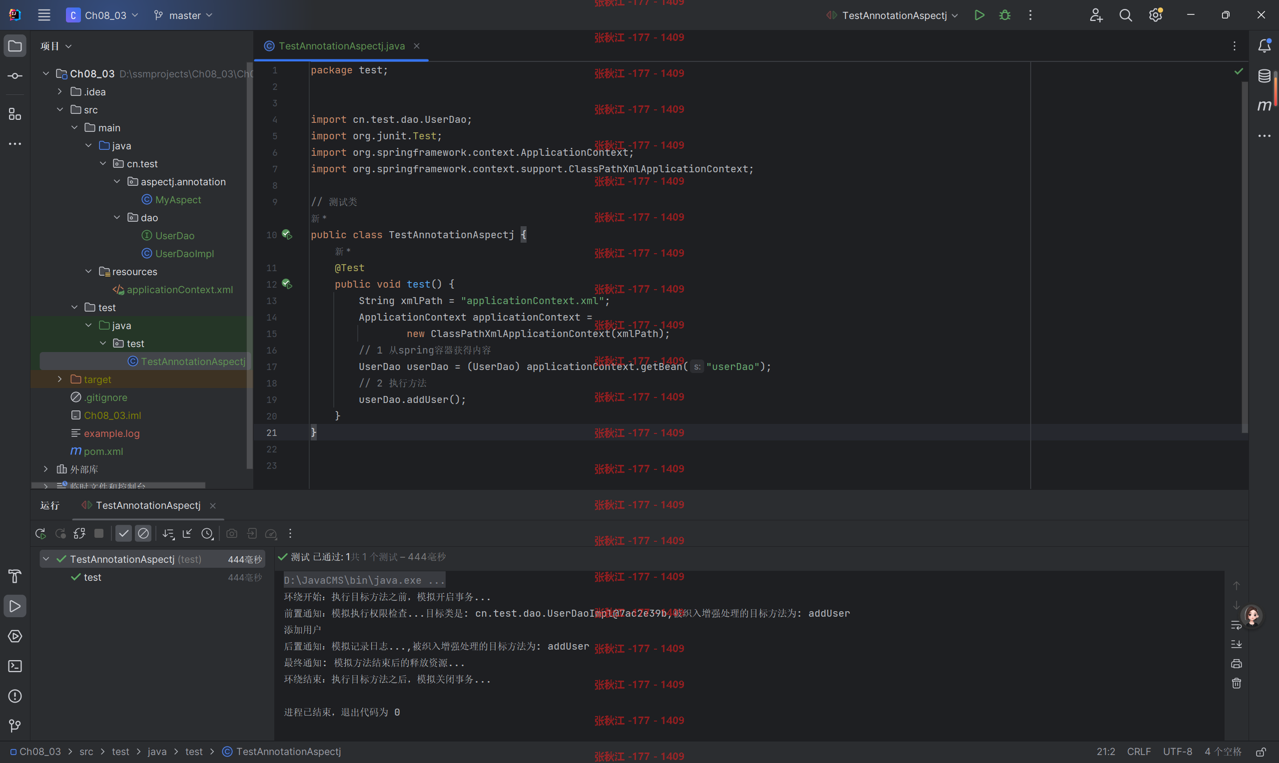Viewport: 1279px width, 763px height.
Task: Collapse the aspectj.annotation package
Action: [x=117, y=181]
